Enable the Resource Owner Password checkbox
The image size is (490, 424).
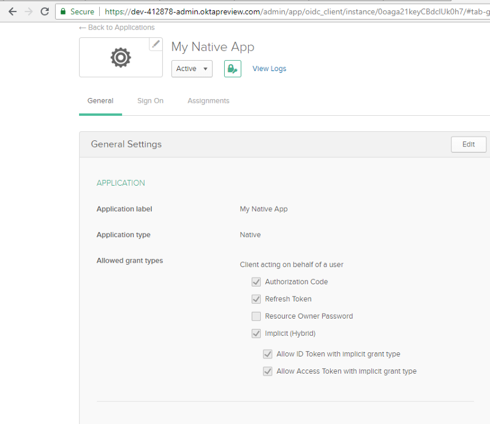pos(256,316)
